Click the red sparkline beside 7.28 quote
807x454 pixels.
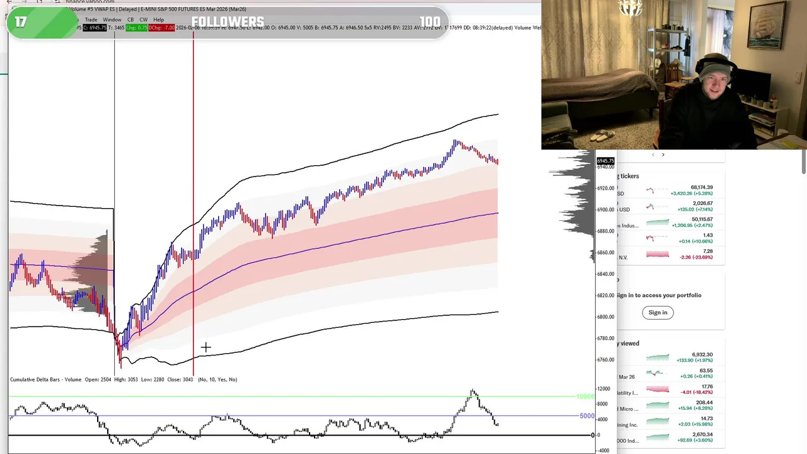(657, 254)
